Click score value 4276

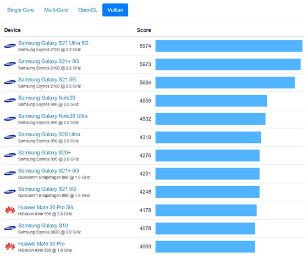pyautogui.click(x=145, y=155)
